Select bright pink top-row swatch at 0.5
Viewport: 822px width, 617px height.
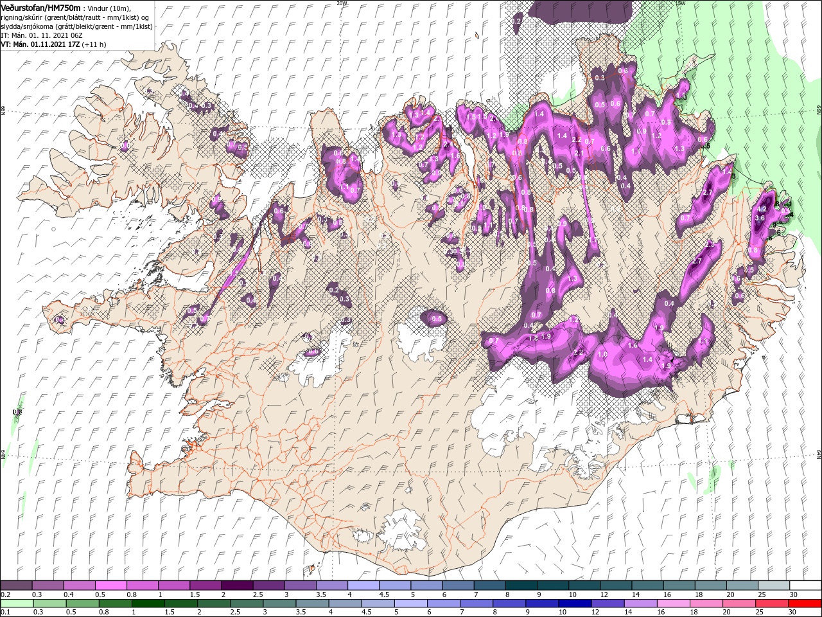click(110, 586)
